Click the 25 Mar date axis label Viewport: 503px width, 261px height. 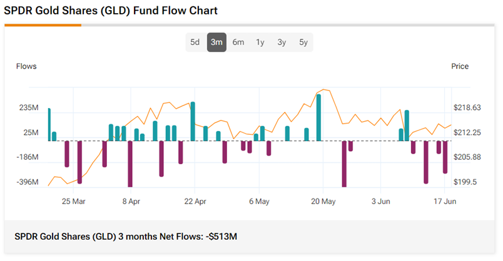(74, 202)
